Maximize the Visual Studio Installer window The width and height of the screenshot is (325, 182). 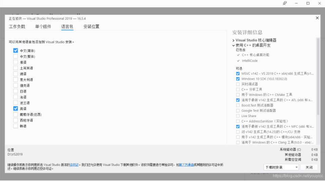click(308, 3)
